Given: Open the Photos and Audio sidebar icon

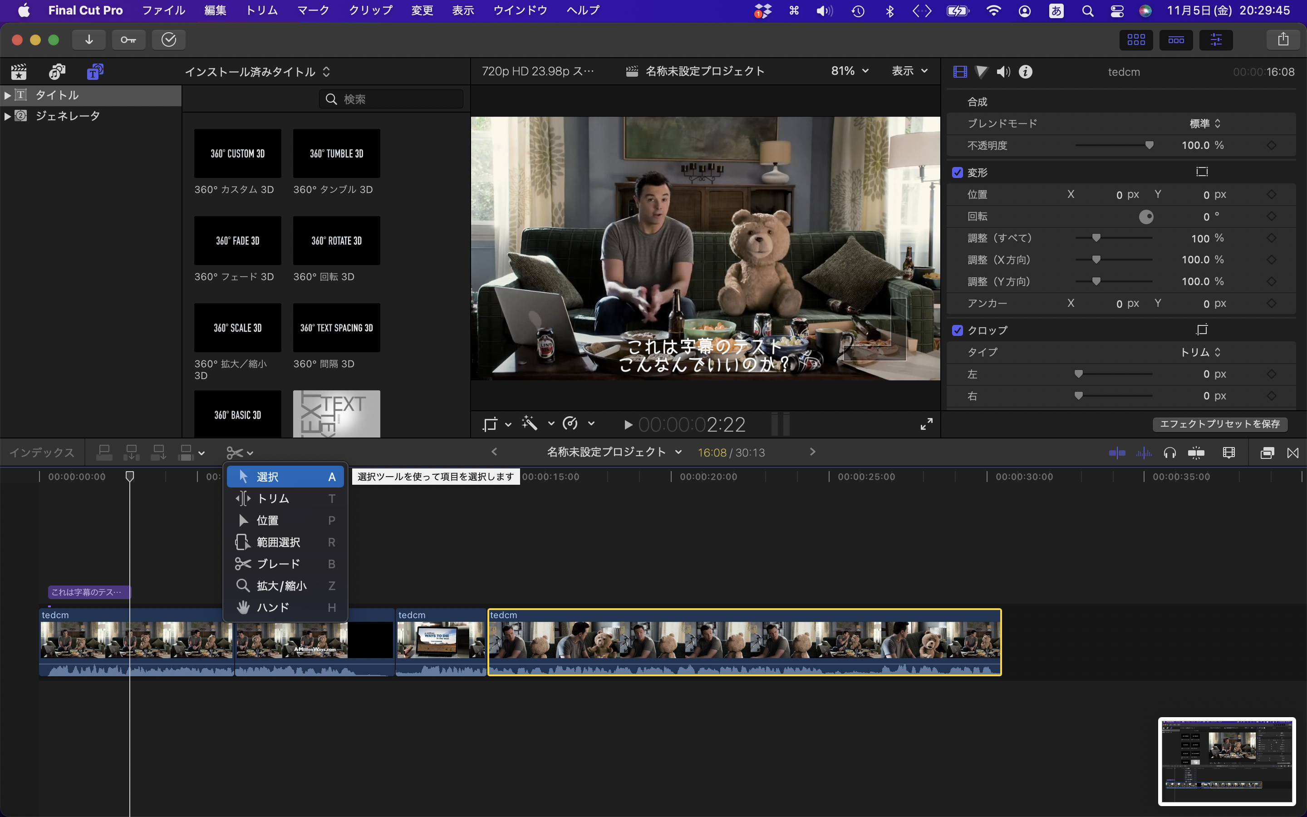Looking at the screenshot, I should 57,71.
